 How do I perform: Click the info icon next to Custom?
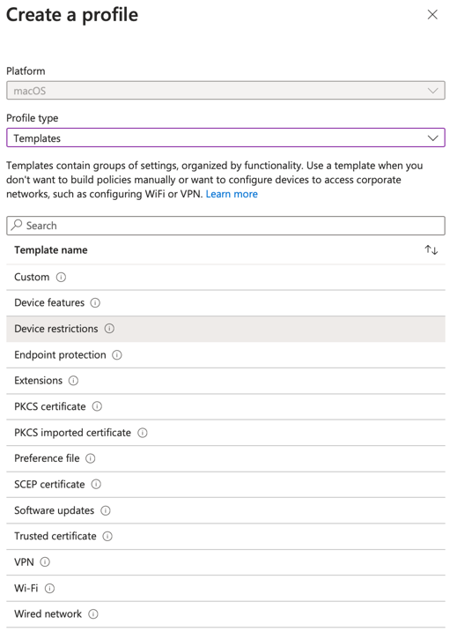point(61,277)
